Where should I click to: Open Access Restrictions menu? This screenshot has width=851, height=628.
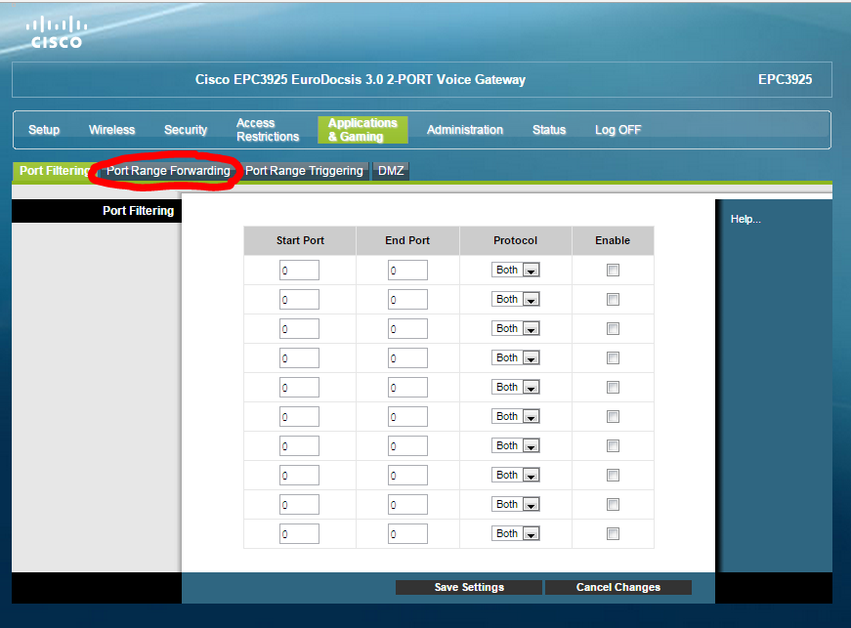pos(267,130)
